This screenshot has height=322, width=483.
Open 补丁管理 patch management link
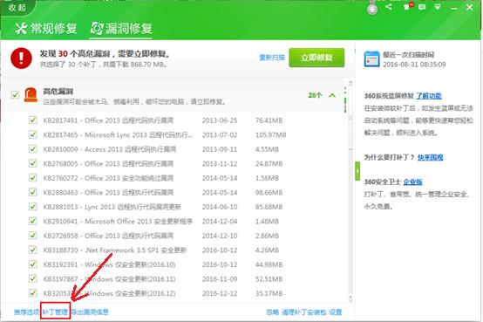55,312
